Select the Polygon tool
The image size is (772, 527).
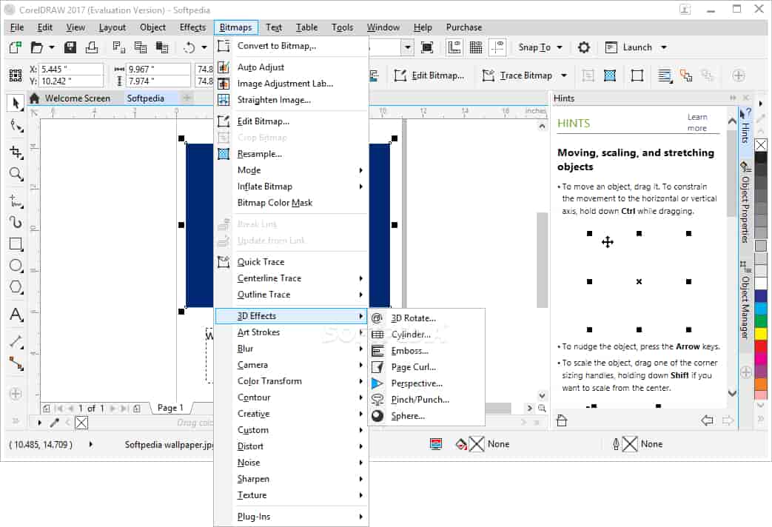click(16, 286)
